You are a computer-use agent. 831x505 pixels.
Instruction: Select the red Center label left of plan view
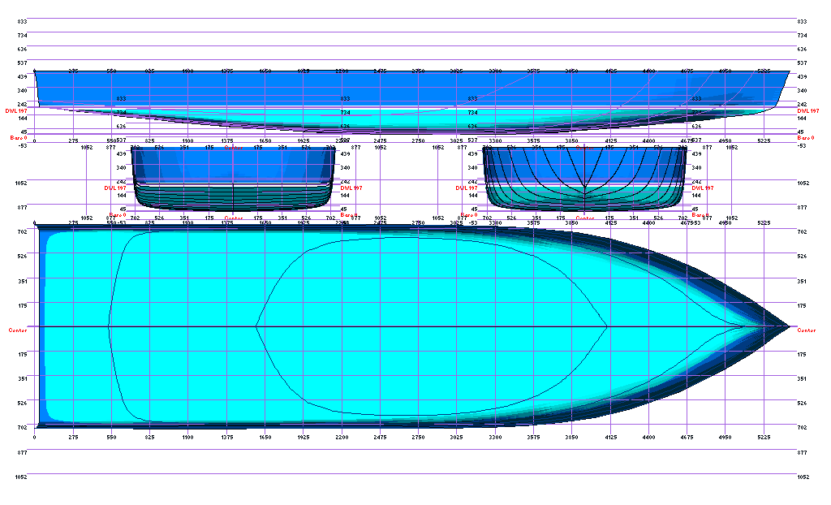tap(18, 330)
